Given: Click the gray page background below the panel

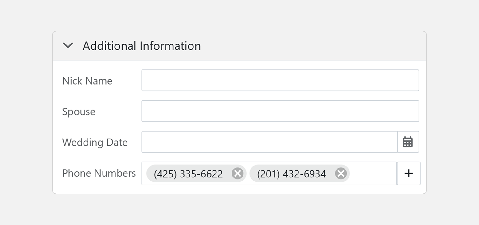Looking at the screenshot, I should click(240, 210).
